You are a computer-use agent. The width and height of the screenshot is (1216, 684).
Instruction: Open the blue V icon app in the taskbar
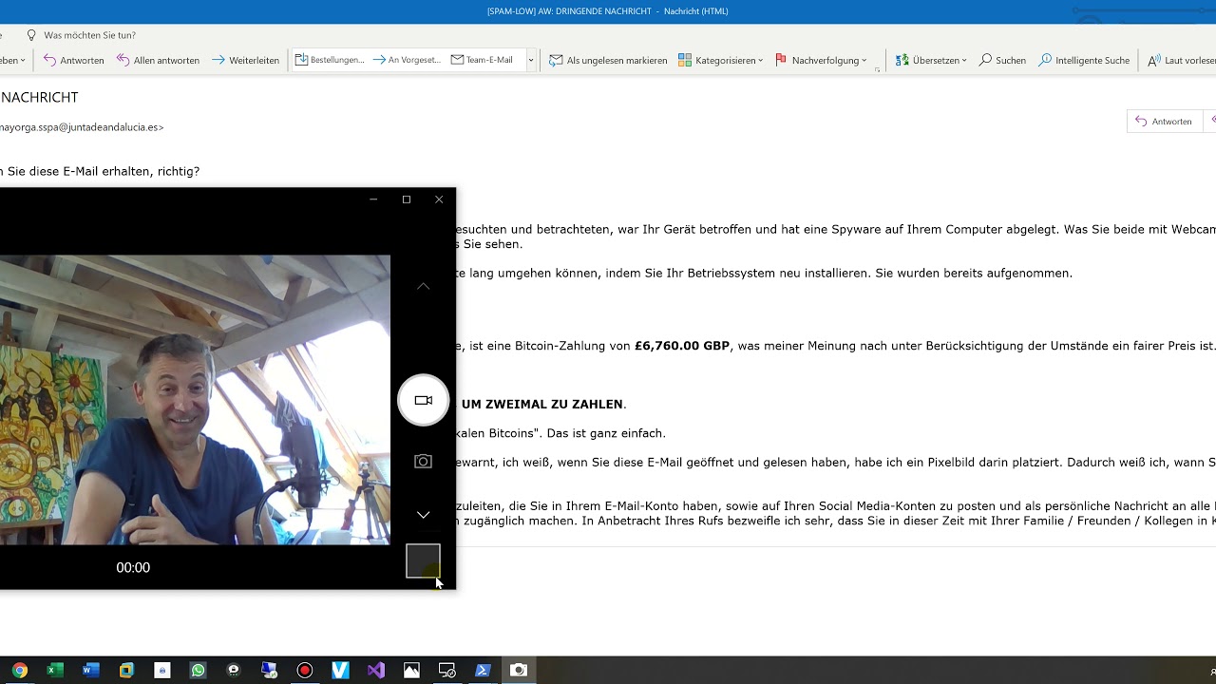[x=340, y=671]
